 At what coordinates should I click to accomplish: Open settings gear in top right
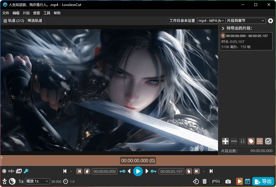[x=270, y=21]
